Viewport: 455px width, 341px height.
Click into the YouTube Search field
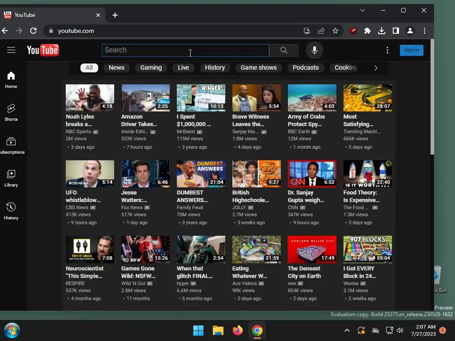185,50
